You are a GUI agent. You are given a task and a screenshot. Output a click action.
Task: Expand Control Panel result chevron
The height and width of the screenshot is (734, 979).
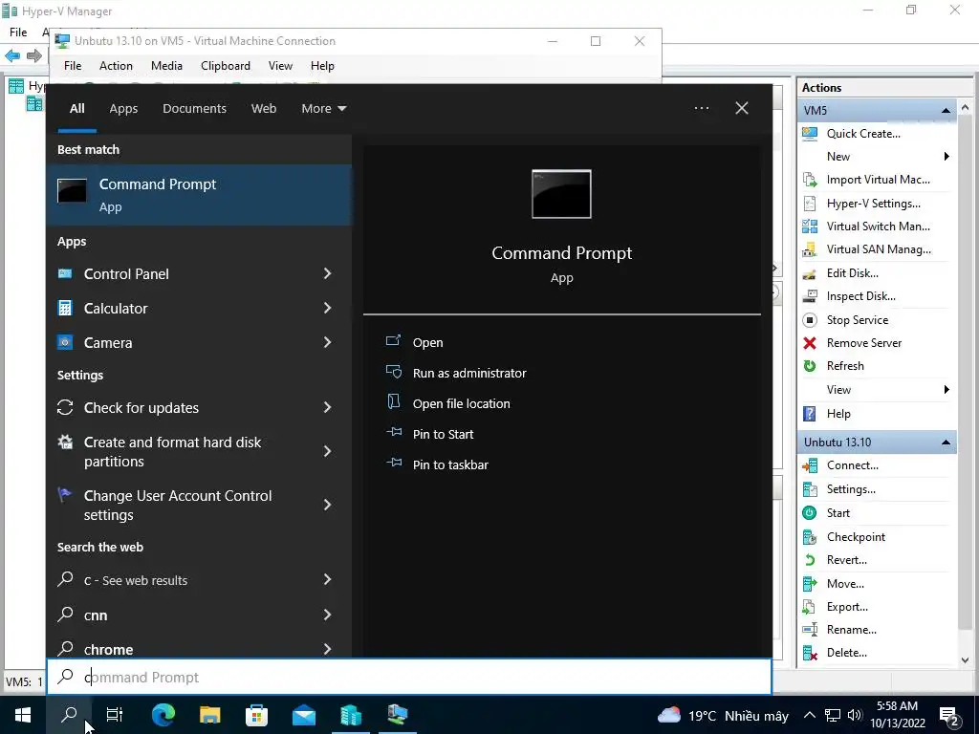click(x=327, y=273)
